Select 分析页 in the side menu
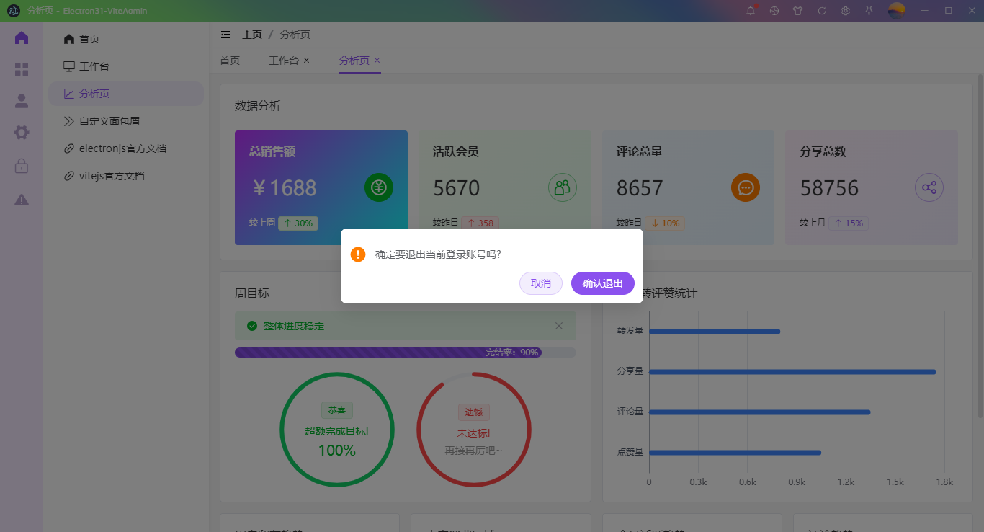 pyautogui.click(x=126, y=94)
